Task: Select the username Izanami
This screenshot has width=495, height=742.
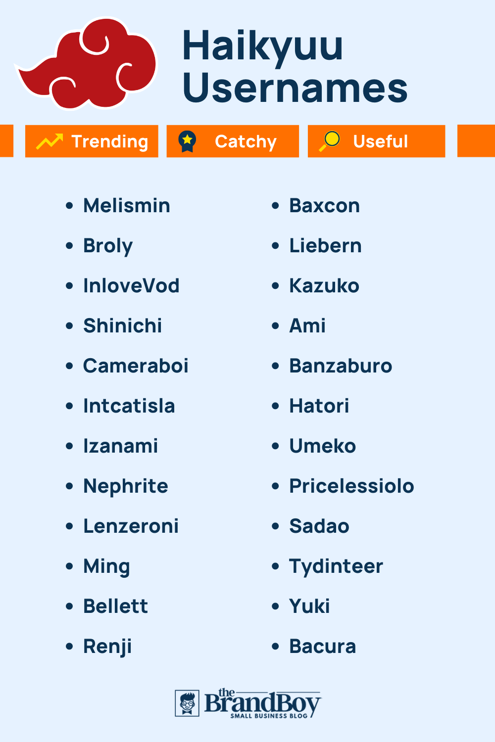Action: coord(120,446)
